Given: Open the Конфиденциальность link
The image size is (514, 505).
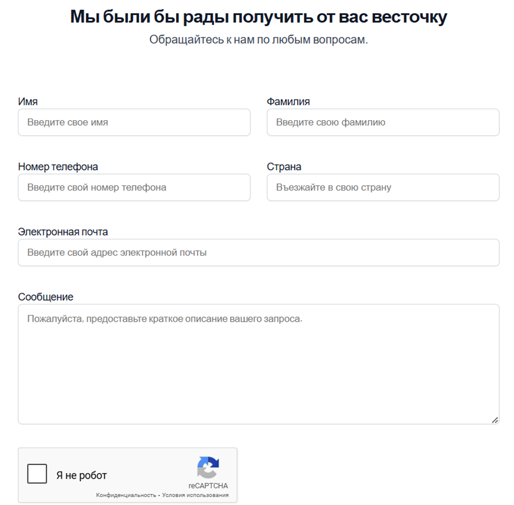Looking at the screenshot, I should pos(126,495).
